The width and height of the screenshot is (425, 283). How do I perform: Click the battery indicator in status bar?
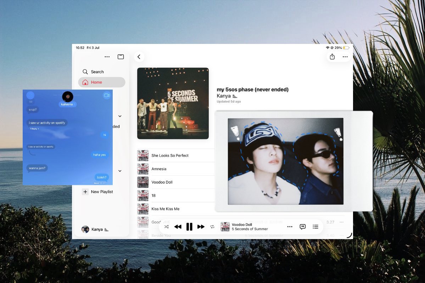[346, 48]
